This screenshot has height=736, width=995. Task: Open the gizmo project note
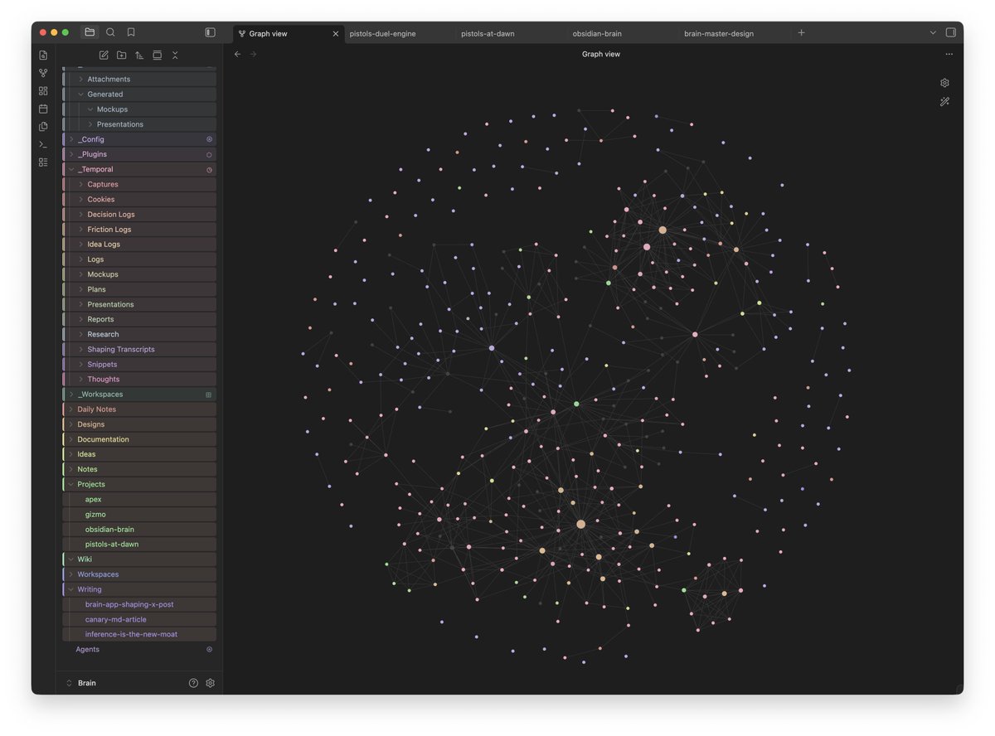tap(139, 515)
